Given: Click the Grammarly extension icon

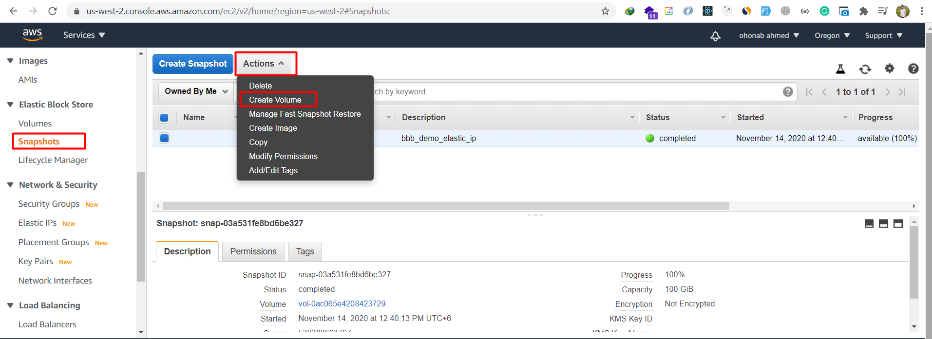Looking at the screenshot, I should pyautogui.click(x=824, y=11).
